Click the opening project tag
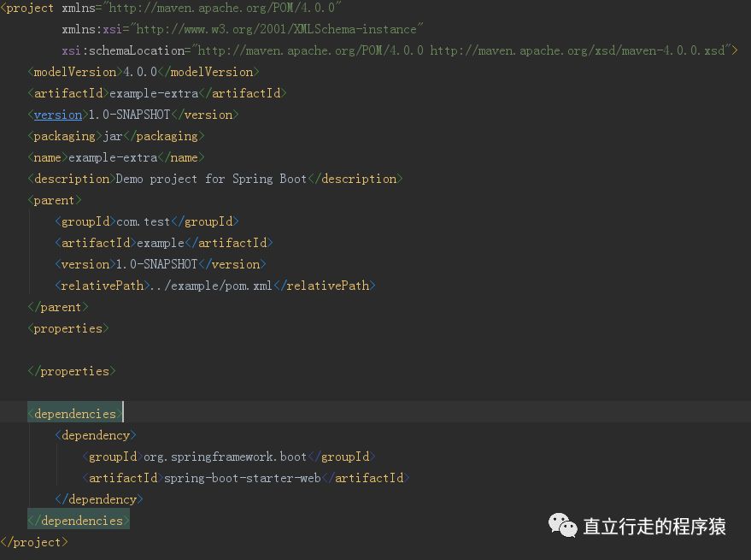Image resolution: width=751 pixels, height=560 pixels. [27, 9]
